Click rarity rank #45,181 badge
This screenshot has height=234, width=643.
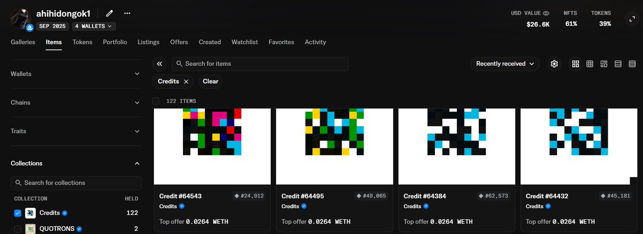coord(616,196)
